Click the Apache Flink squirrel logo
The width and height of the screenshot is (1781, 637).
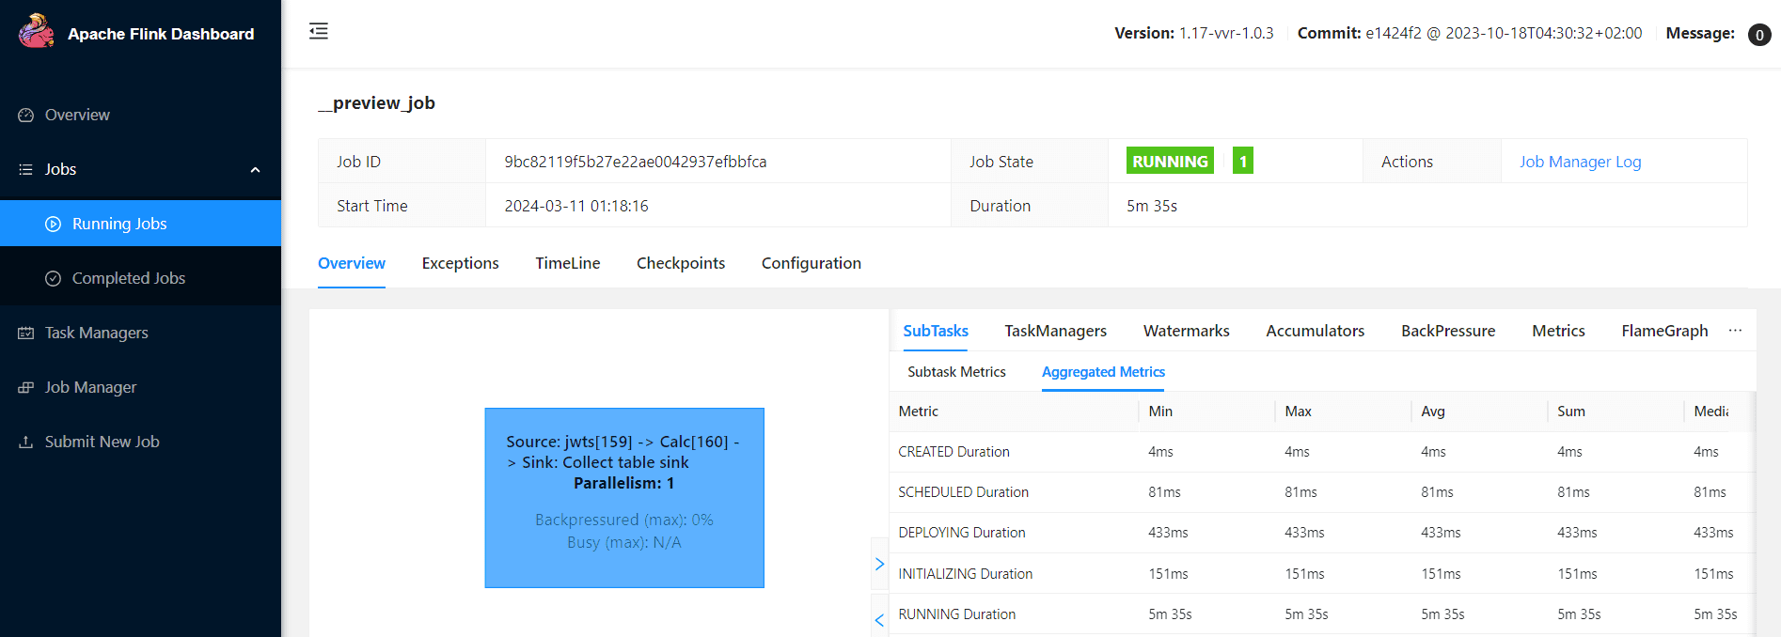pyautogui.click(x=37, y=31)
